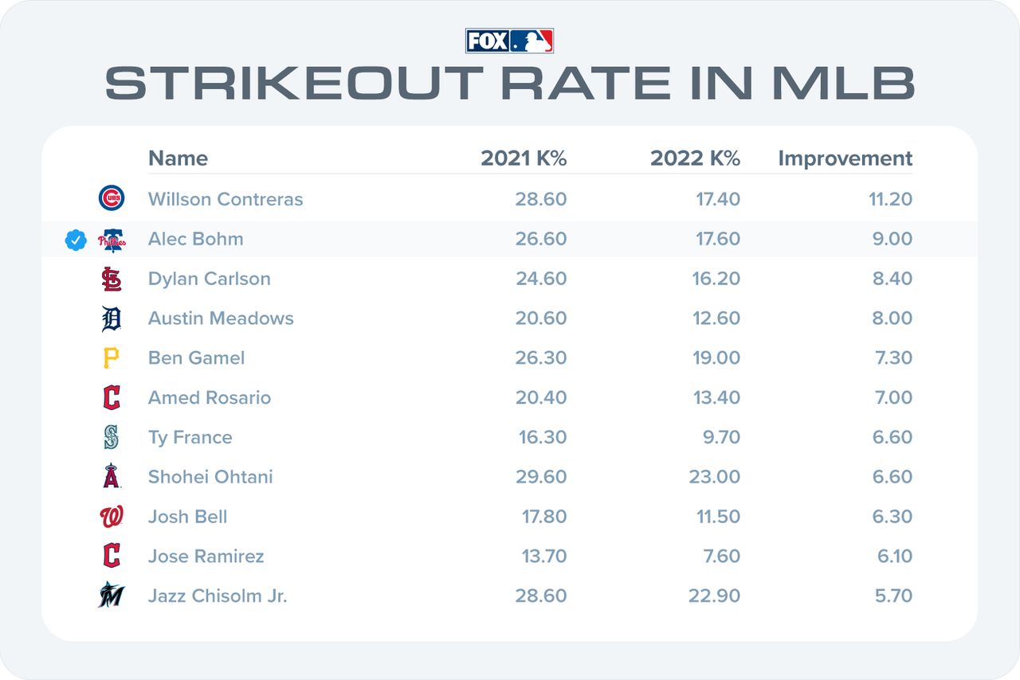
Task: Select the St. Louis Cardinals logo
Action: pyautogui.click(x=111, y=279)
